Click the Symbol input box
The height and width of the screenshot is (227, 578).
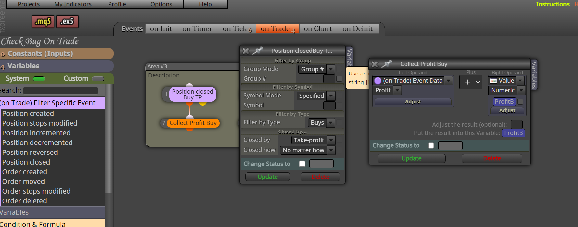pos(329,106)
